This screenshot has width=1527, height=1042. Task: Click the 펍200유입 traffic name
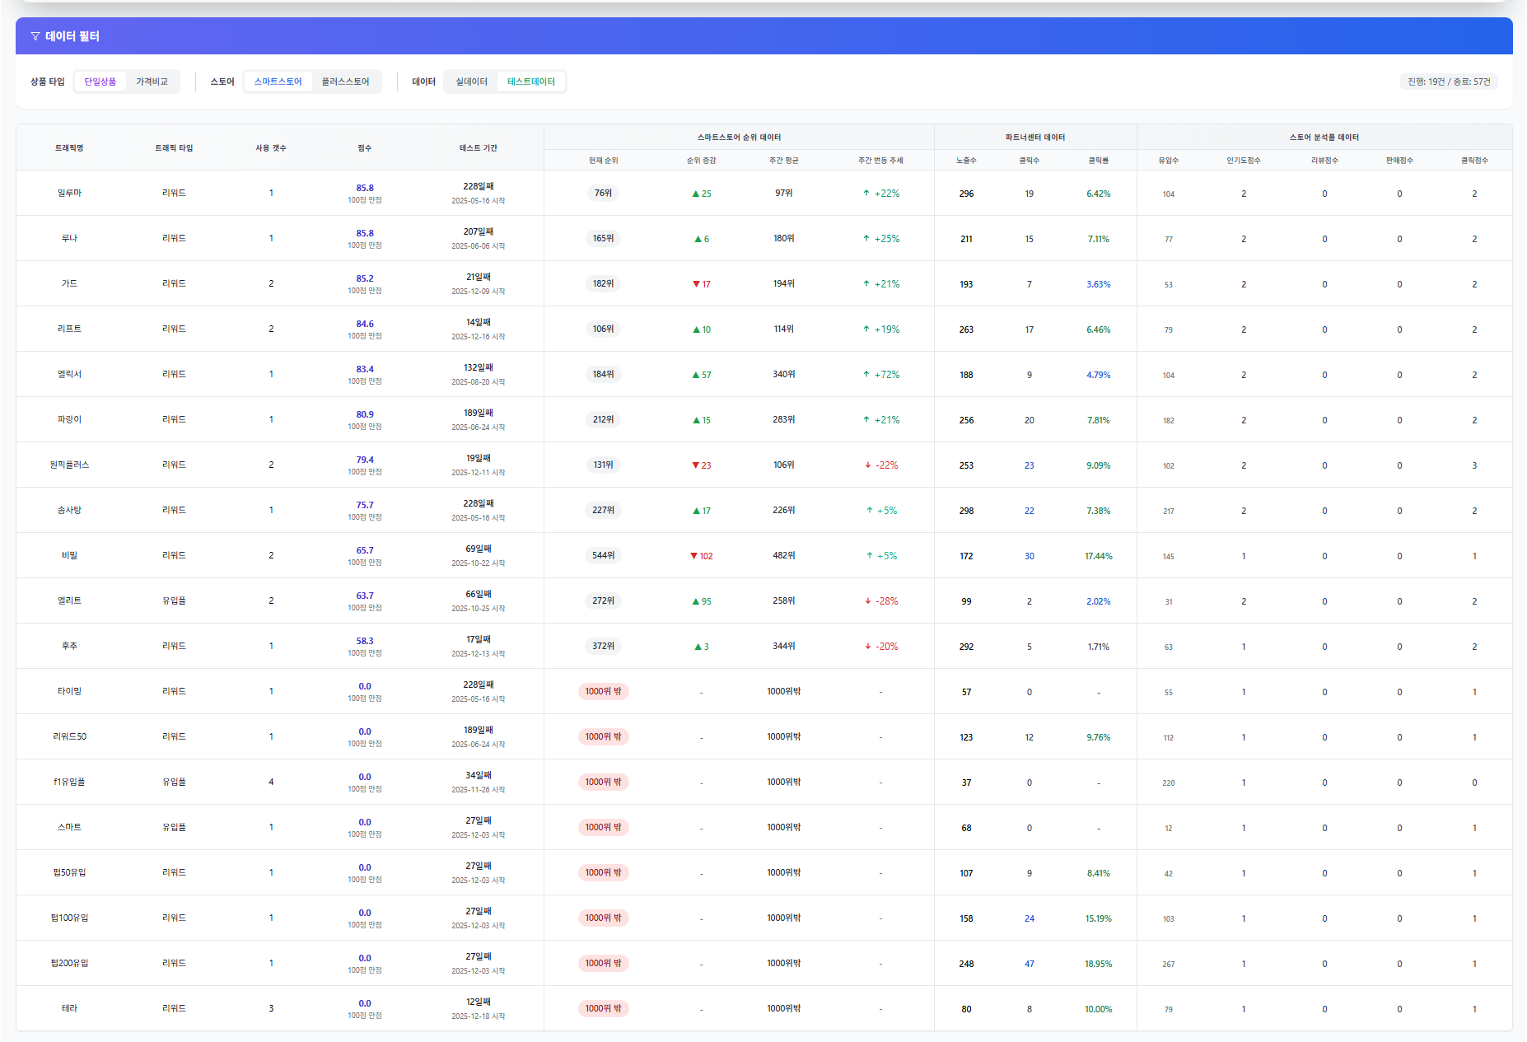(x=69, y=963)
